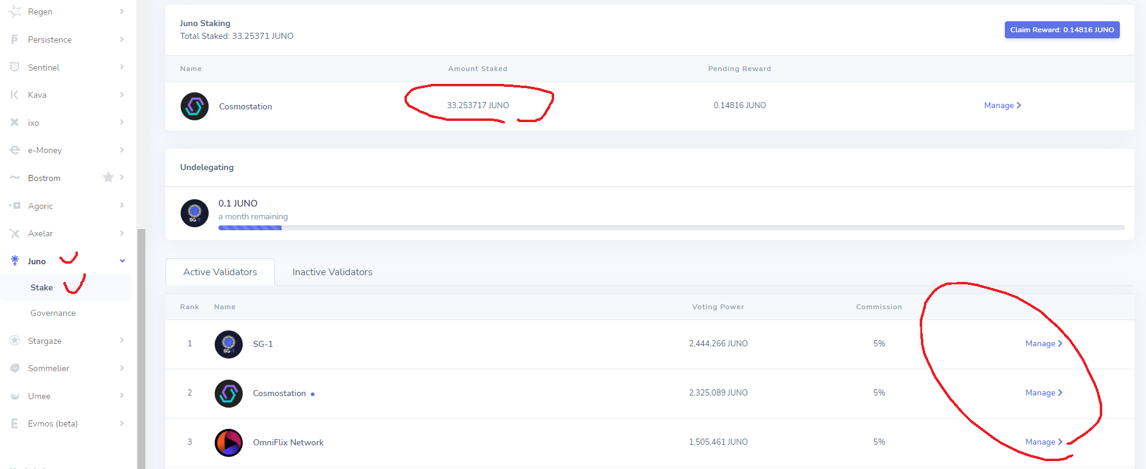Click the ixo network icon
The width and height of the screenshot is (1146, 469).
coord(15,122)
